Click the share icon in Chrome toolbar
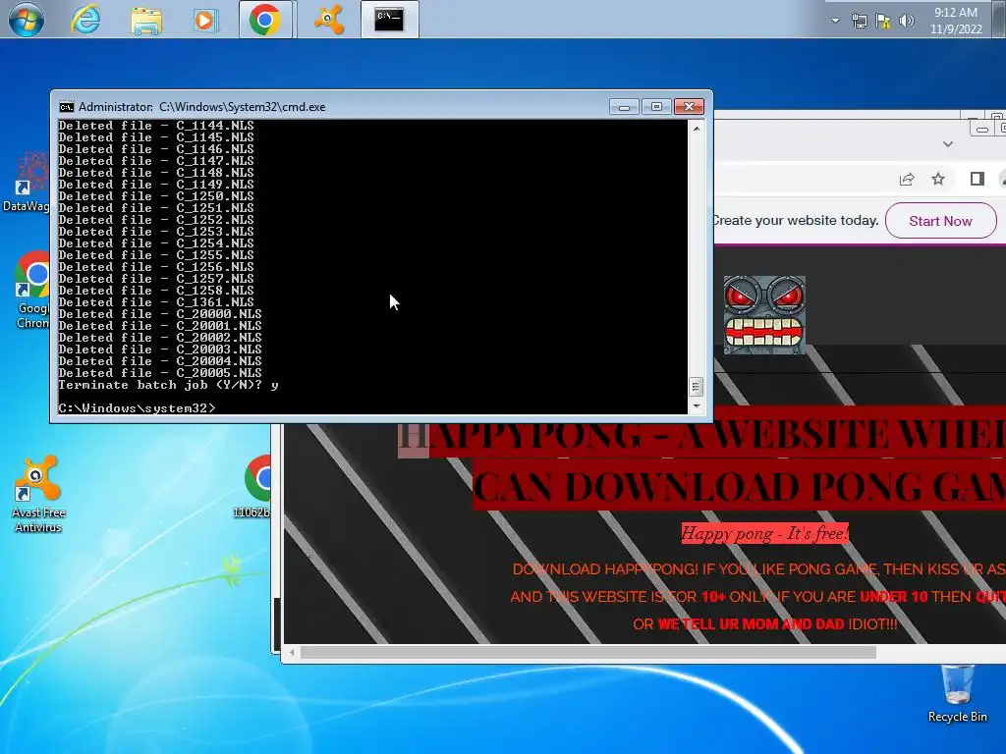Screen dimensions: 1006x754 (x=907, y=180)
